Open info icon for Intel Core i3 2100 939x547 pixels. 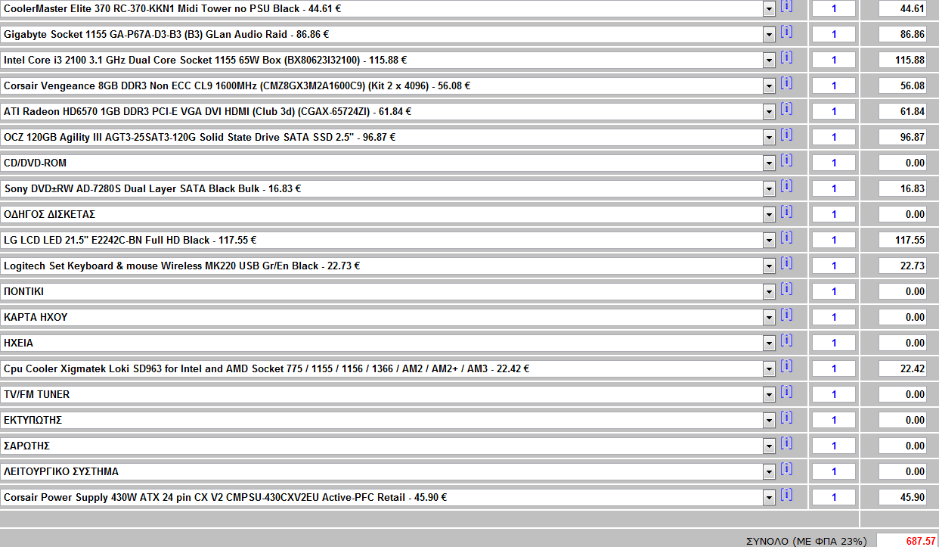[786, 57]
